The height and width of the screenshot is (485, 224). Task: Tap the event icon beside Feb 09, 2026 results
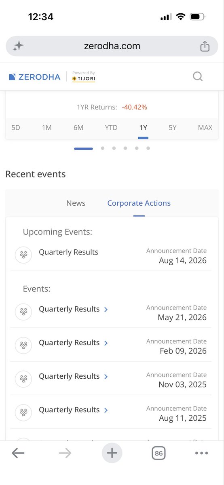(23, 346)
